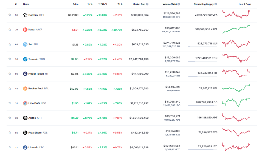Open Market Cap info tooltip icon

147,4
